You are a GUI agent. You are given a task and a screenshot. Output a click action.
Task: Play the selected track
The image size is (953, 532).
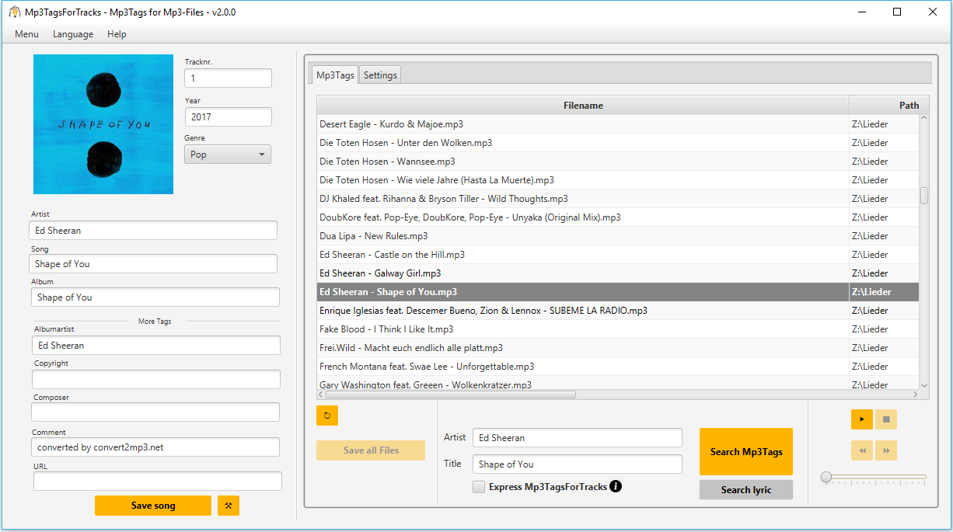click(862, 419)
